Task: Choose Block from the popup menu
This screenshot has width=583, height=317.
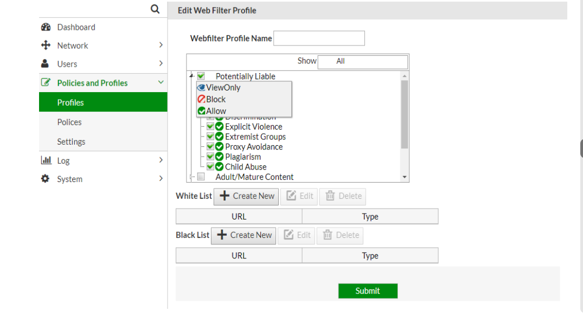Action: click(244, 99)
